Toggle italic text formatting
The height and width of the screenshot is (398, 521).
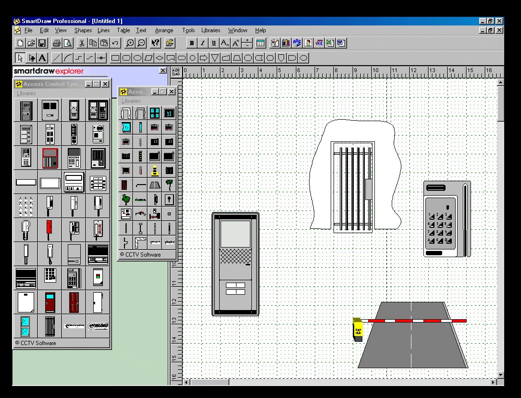coord(203,43)
